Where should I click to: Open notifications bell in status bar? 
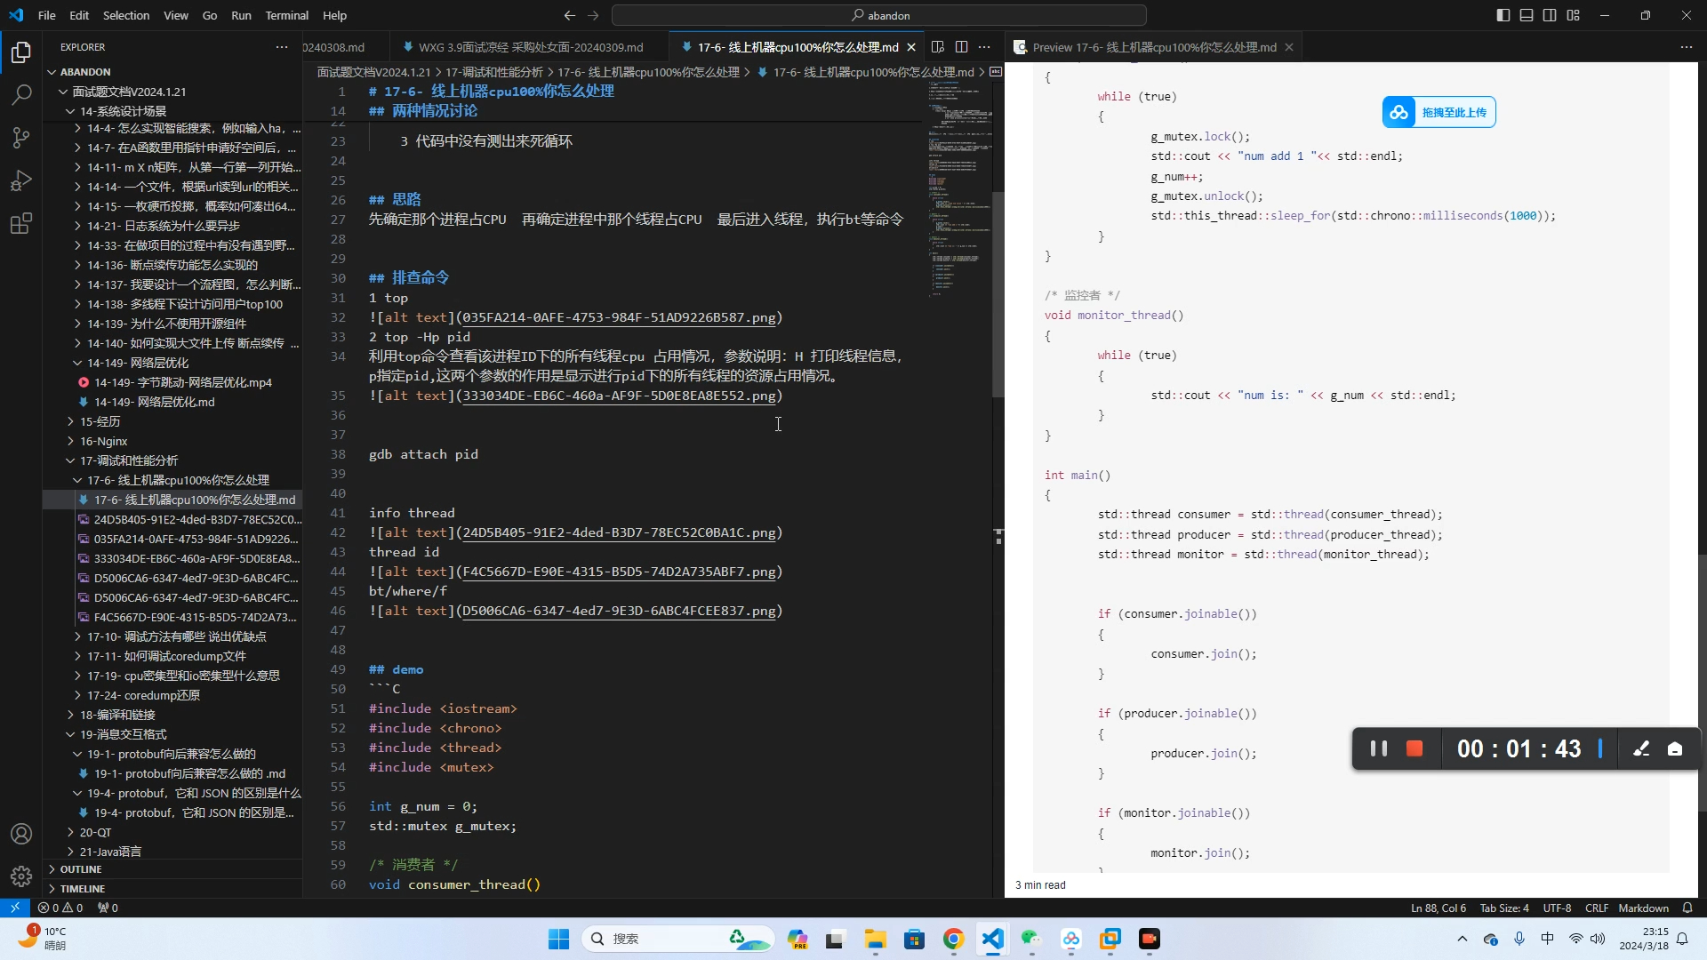click(x=1687, y=908)
